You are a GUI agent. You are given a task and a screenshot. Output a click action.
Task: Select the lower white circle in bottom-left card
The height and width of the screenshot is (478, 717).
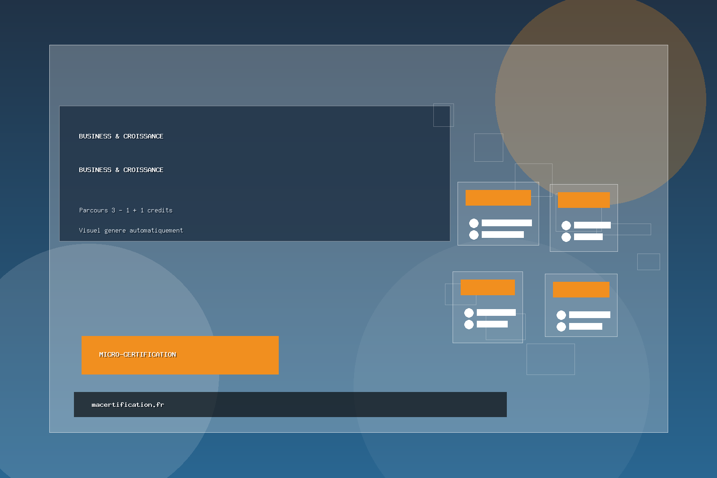[469, 324]
